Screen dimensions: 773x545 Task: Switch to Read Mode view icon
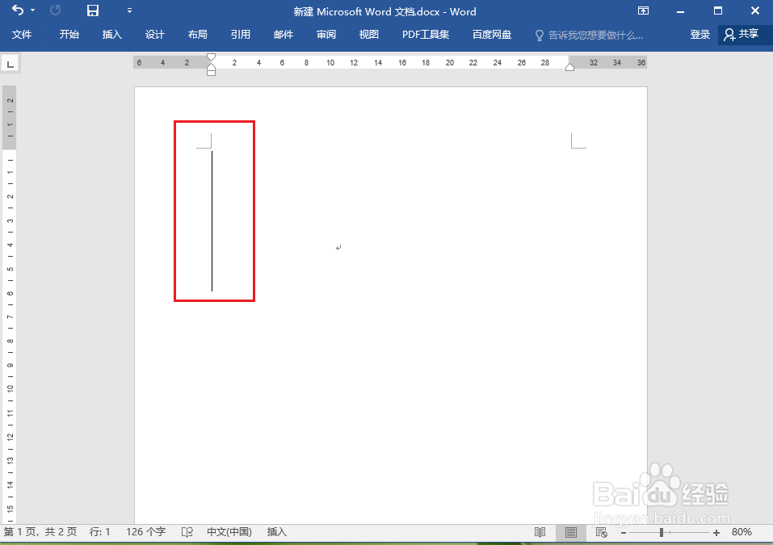pyautogui.click(x=540, y=532)
